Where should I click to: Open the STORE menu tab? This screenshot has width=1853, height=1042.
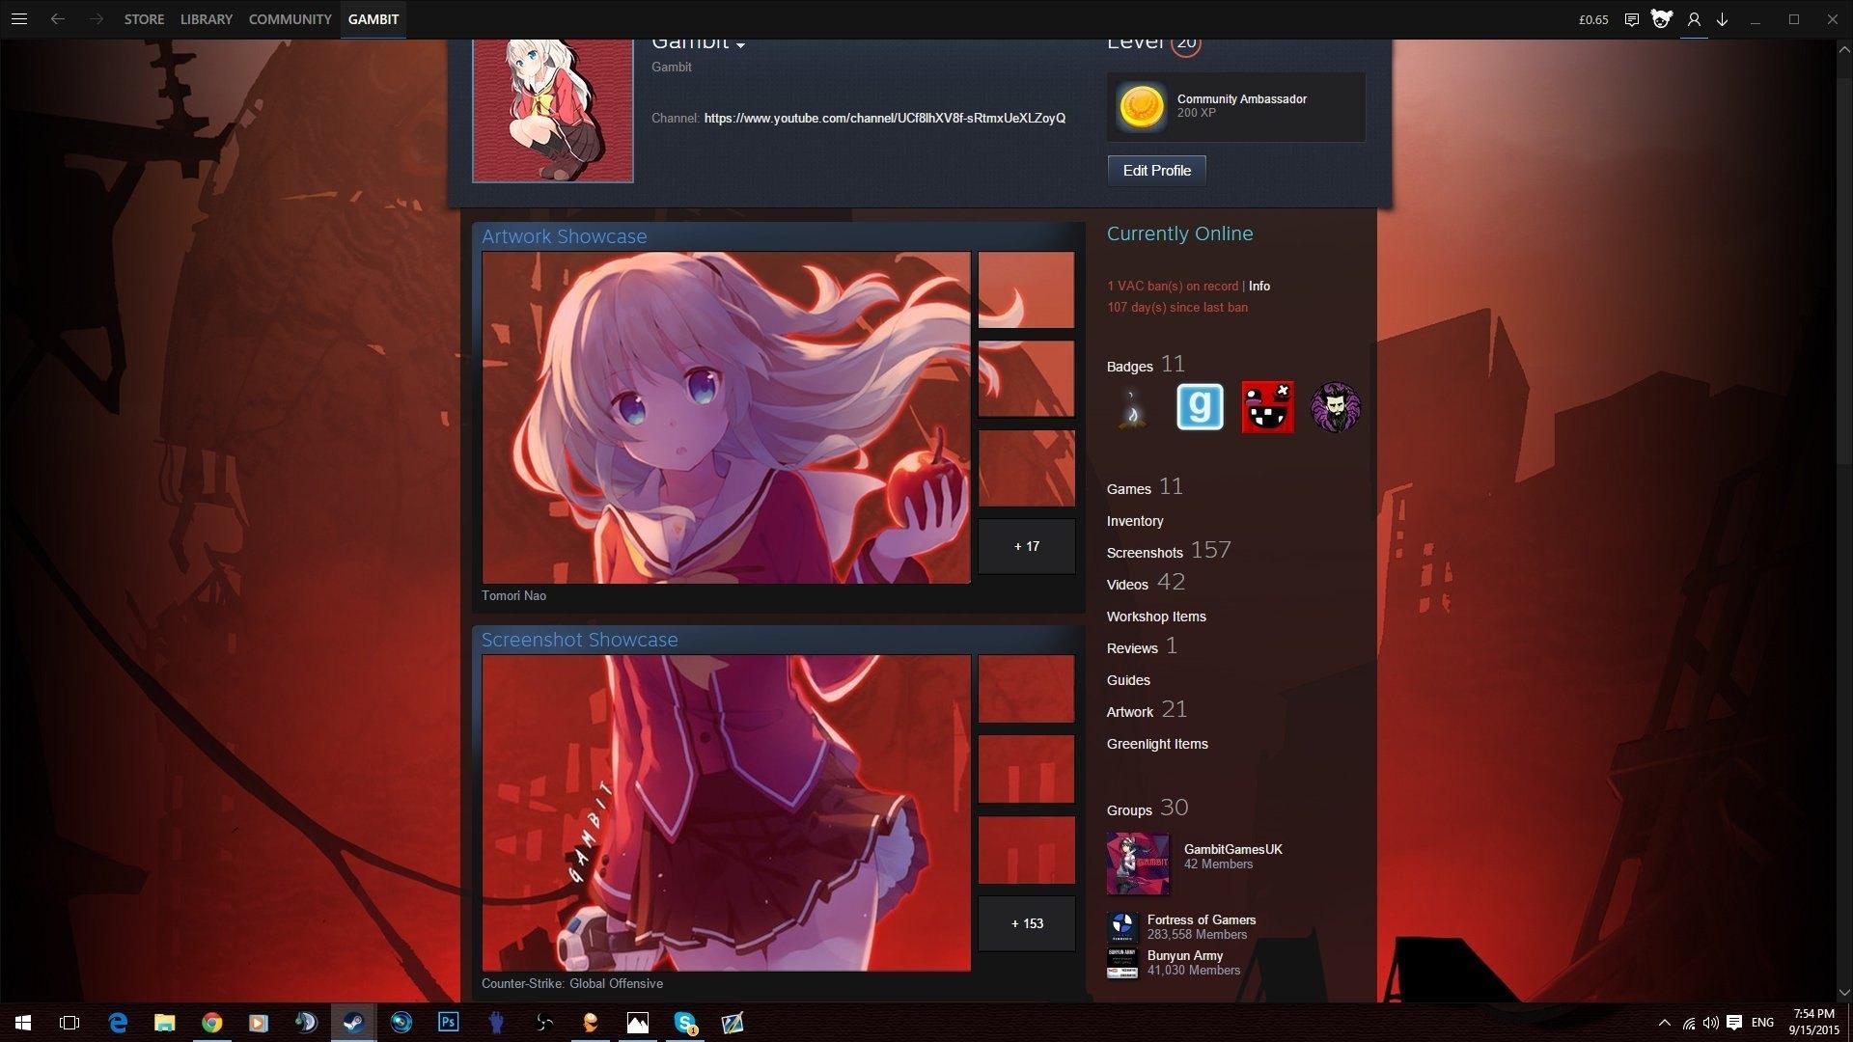point(144,19)
